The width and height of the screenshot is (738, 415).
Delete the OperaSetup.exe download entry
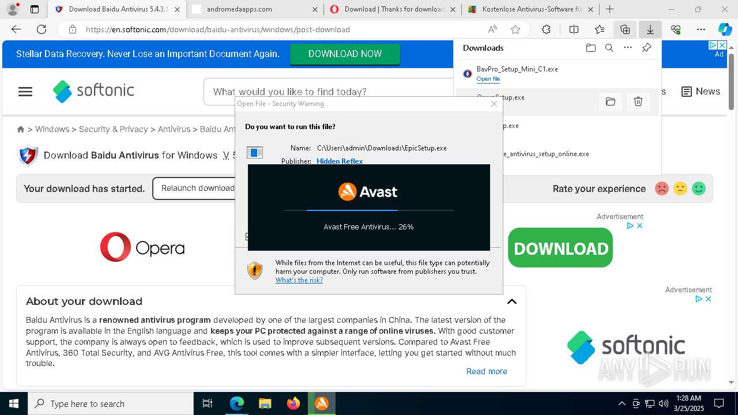tap(638, 102)
